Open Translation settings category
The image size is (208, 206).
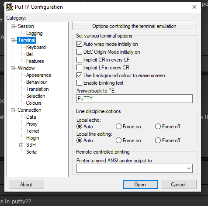coord(38,89)
